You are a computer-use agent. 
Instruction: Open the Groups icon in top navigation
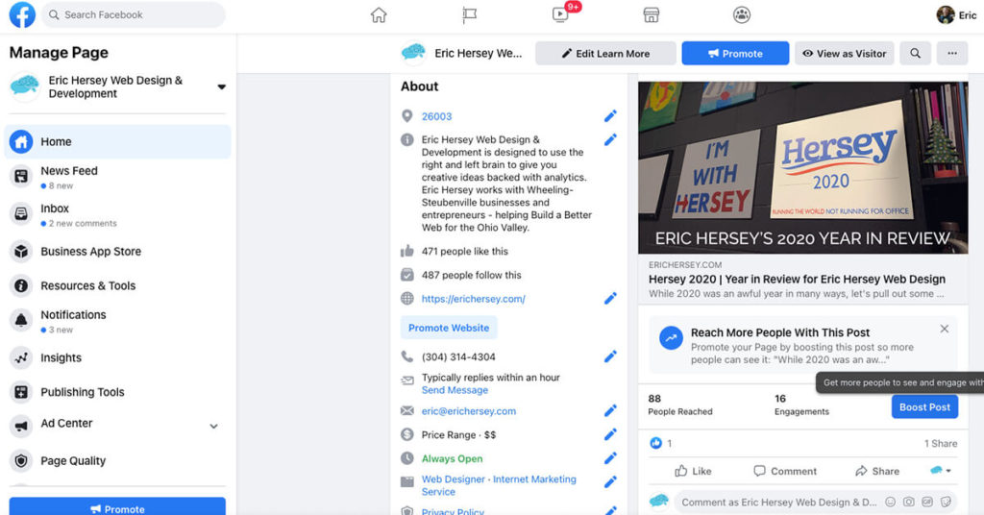(x=741, y=14)
